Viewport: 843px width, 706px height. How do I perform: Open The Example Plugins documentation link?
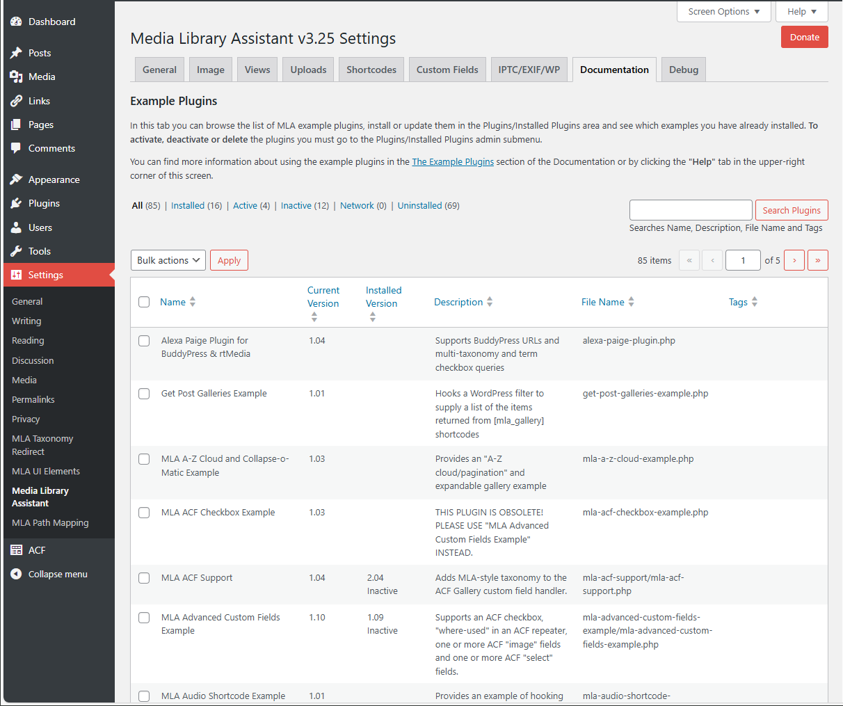[x=453, y=161]
